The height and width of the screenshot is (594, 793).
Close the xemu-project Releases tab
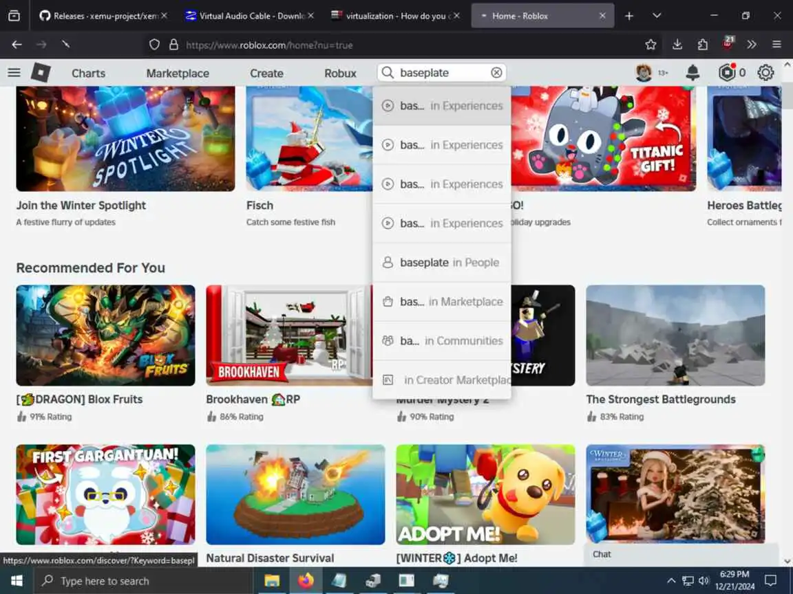(164, 16)
